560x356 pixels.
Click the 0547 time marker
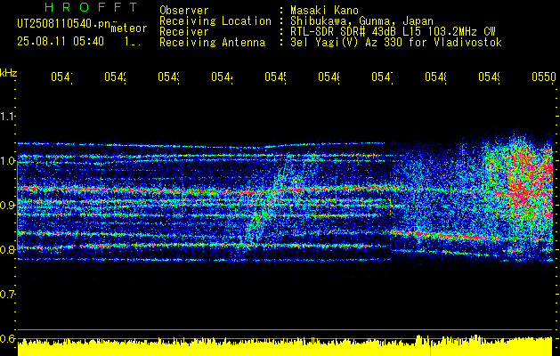click(x=383, y=77)
